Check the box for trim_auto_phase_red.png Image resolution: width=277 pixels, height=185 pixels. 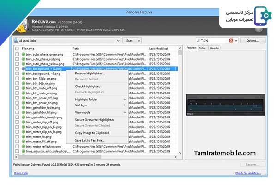pos(17,59)
